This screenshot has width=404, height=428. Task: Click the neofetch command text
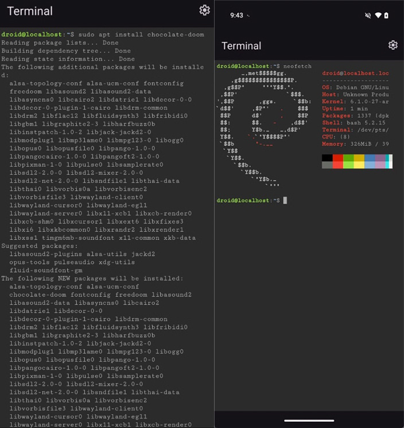297,66
